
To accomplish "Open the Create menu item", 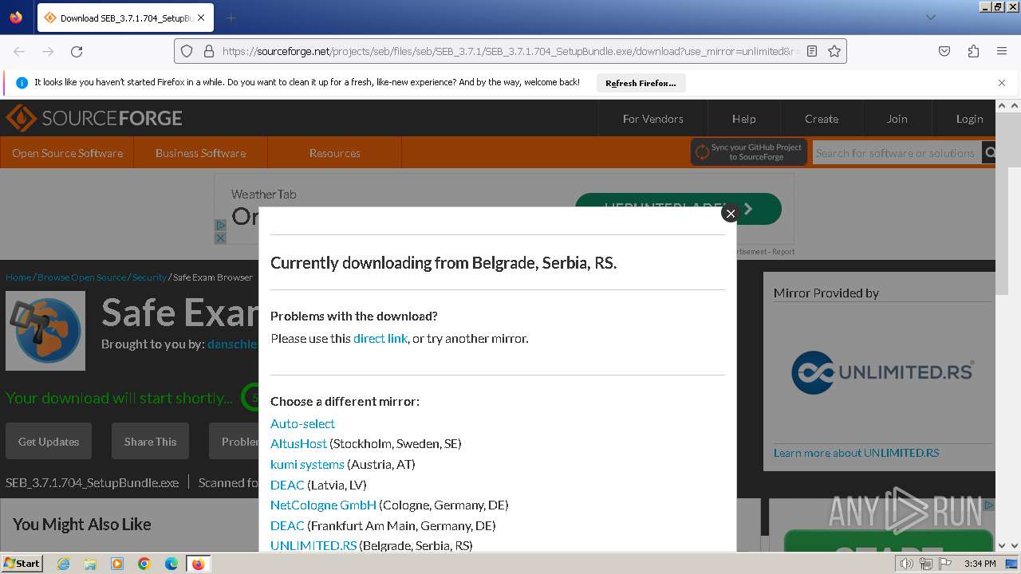I will pos(822,119).
